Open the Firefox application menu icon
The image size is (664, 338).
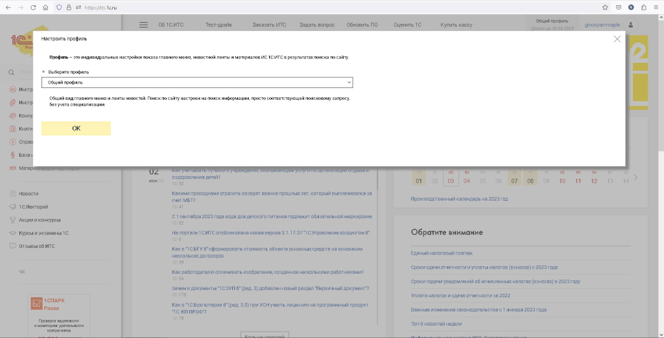(x=656, y=7)
